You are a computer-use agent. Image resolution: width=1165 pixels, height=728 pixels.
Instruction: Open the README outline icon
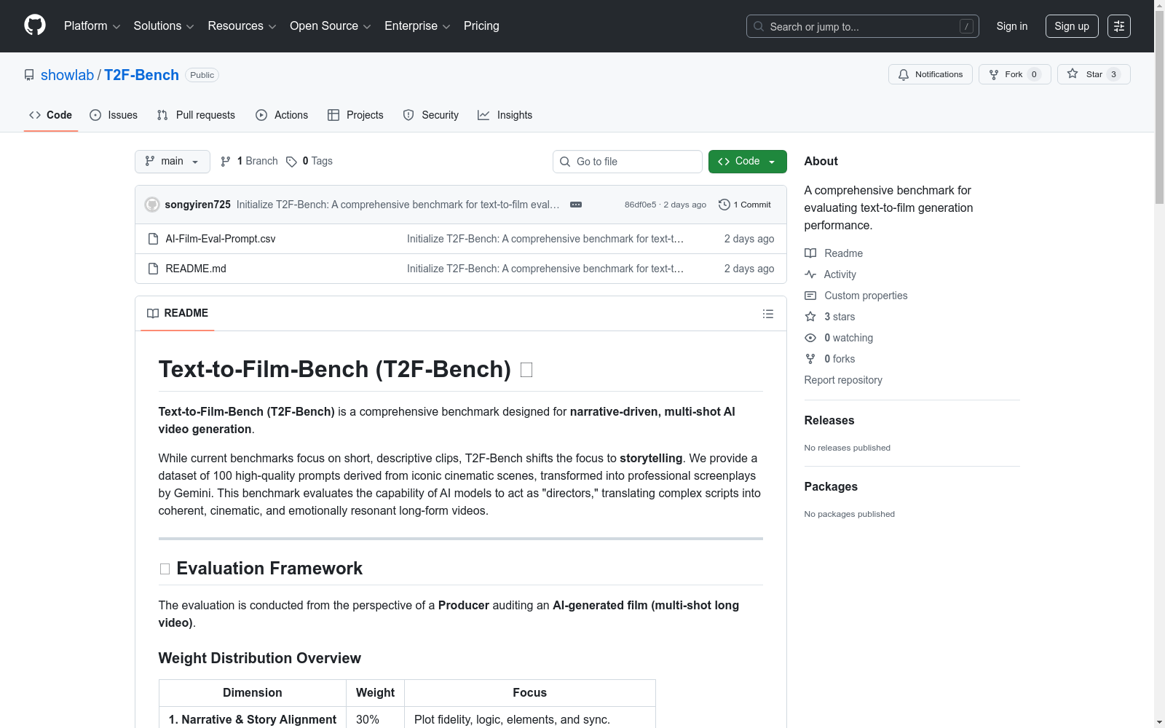tap(768, 314)
